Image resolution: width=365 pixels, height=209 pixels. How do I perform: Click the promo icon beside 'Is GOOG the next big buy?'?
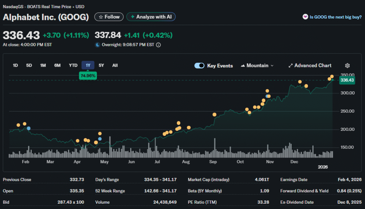tap(305, 17)
